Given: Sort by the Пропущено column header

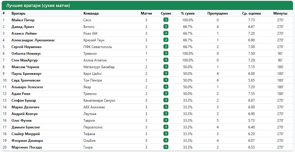Looking at the screenshot, I should point(218,13).
